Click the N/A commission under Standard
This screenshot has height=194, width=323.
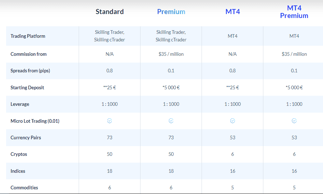point(110,54)
